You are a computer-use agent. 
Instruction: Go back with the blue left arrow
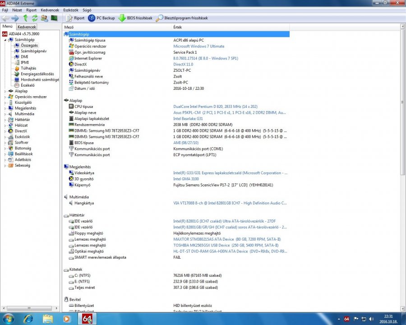coord(5,18)
